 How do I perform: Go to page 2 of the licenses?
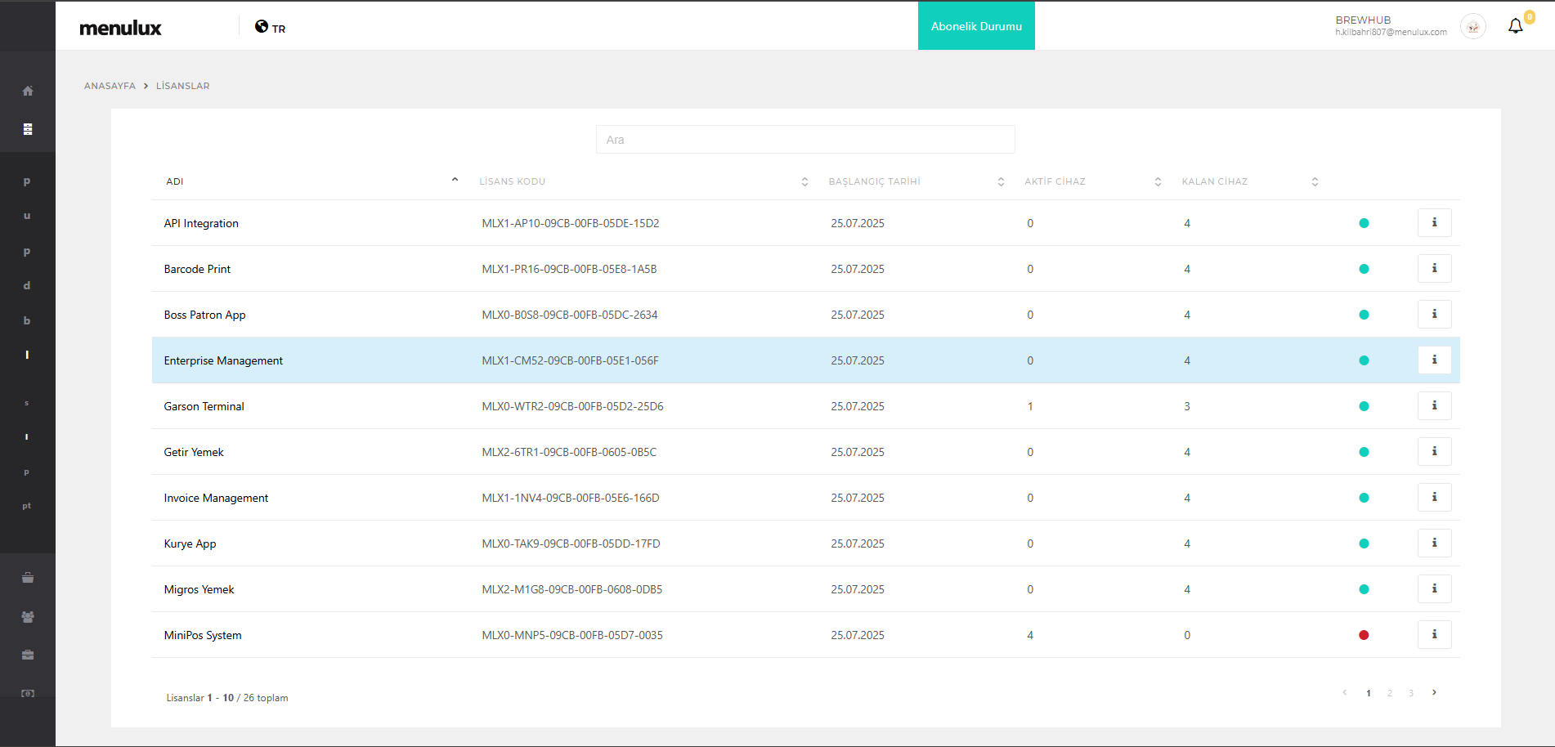tap(1389, 693)
